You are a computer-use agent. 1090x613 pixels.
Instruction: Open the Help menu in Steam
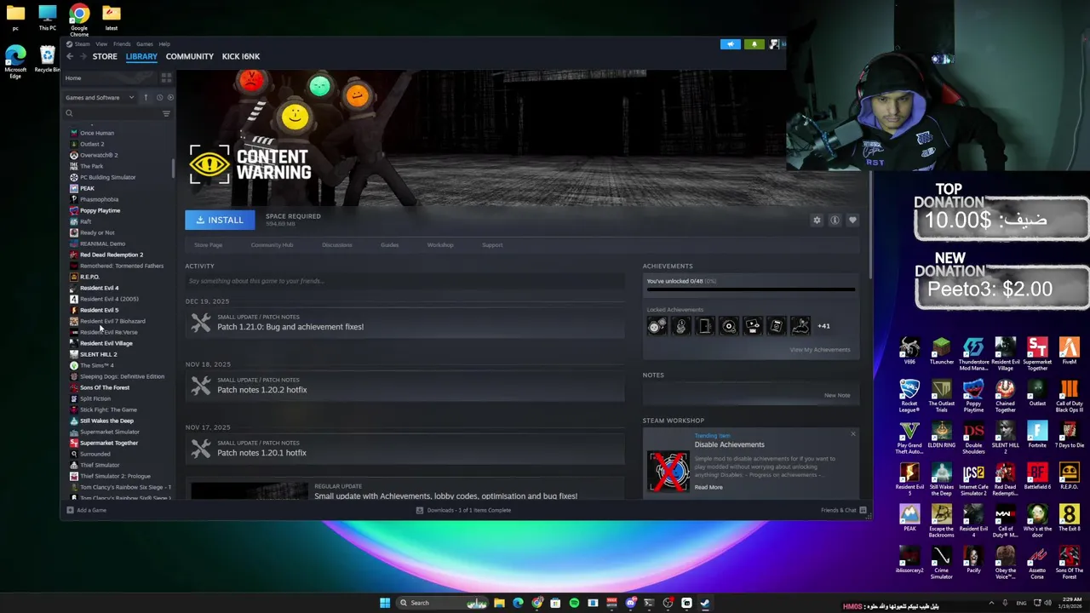point(164,44)
